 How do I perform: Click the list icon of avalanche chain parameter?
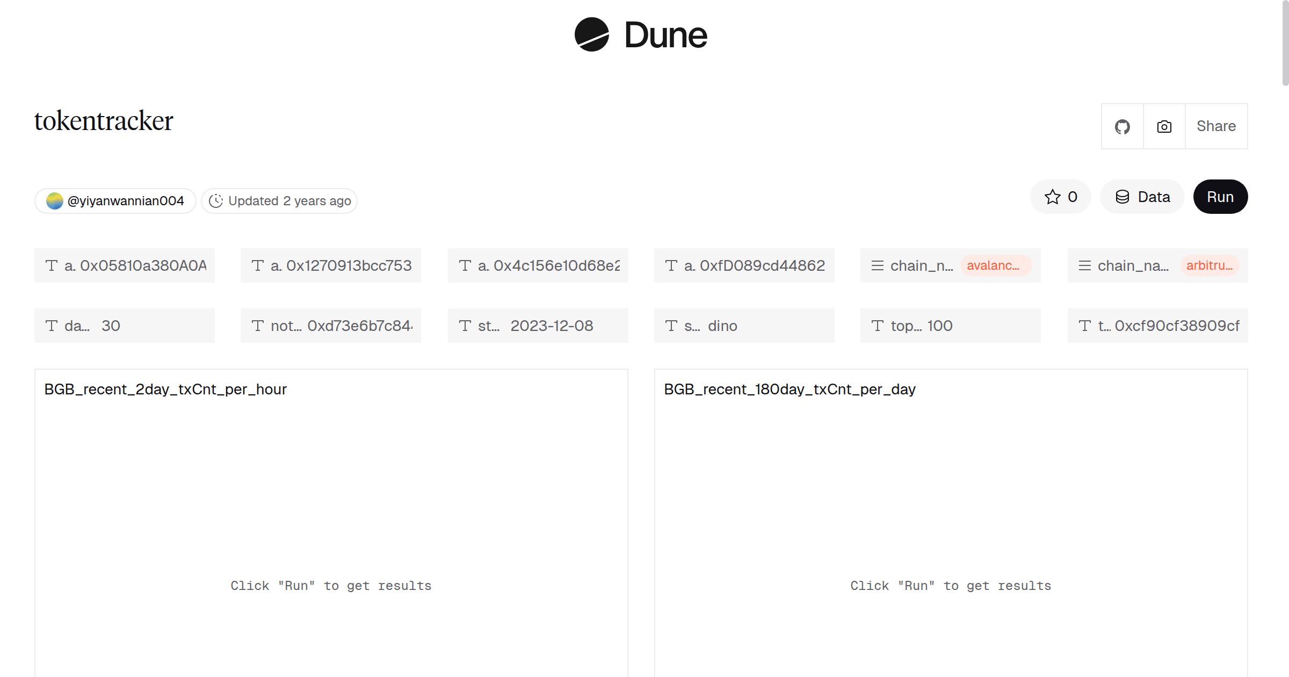(x=877, y=265)
